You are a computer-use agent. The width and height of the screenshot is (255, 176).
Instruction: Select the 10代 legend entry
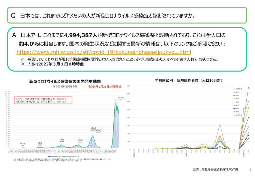pyautogui.click(x=237, y=92)
